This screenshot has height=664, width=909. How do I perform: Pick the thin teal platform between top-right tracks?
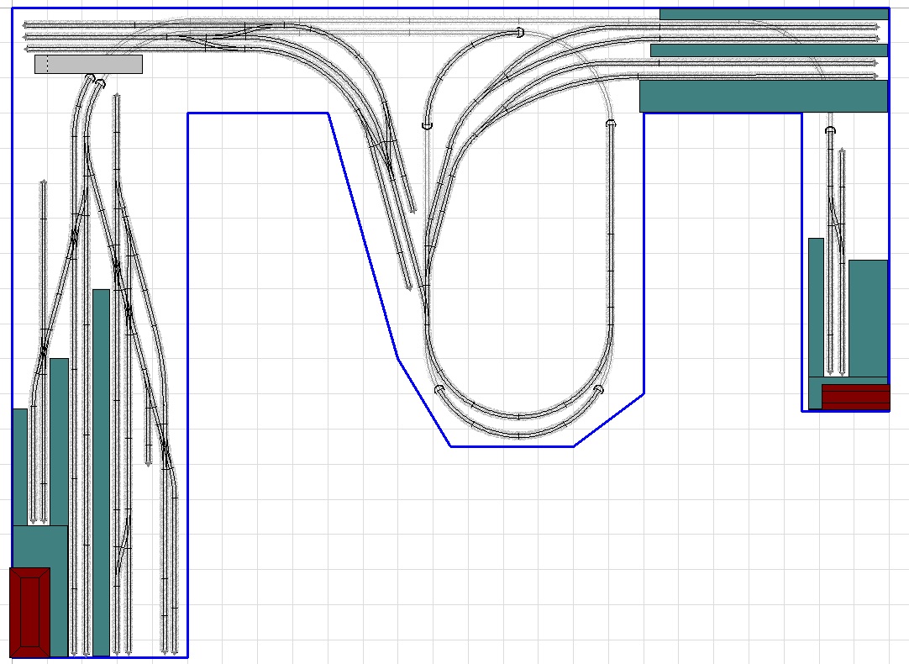click(768, 50)
